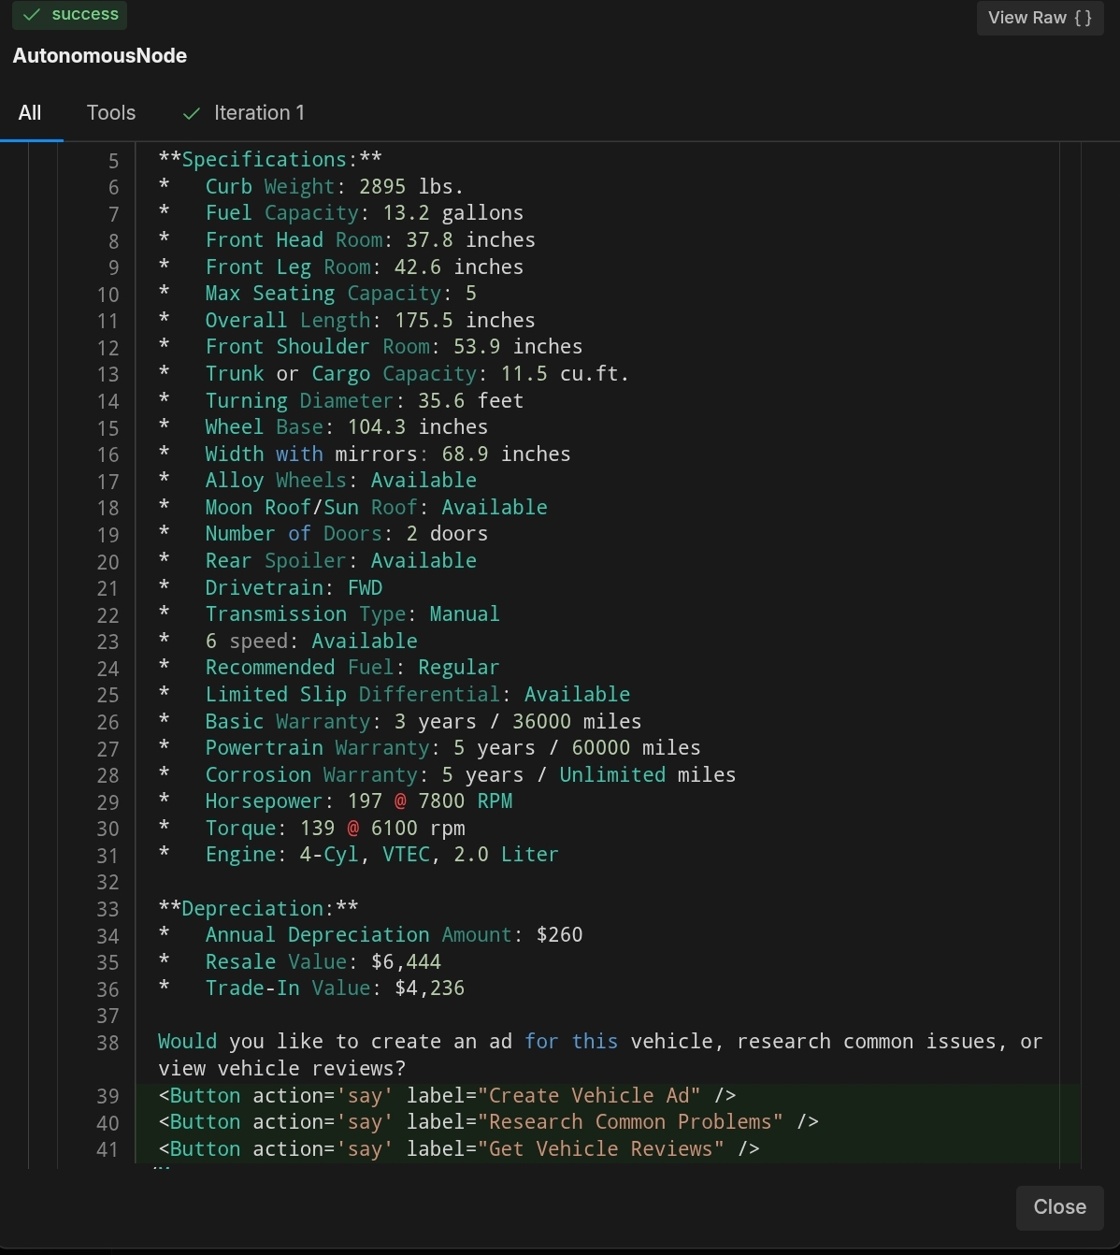1120x1255 pixels.
Task: Select the Depreciation heading line
Action: pos(258,909)
